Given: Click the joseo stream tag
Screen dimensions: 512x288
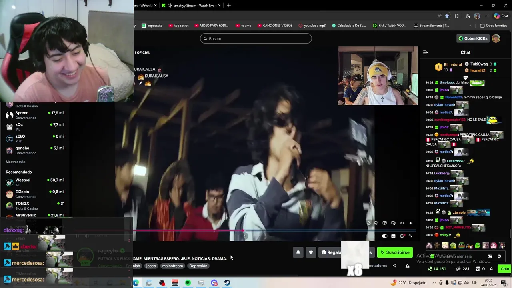Looking at the screenshot, I should tap(151, 266).
